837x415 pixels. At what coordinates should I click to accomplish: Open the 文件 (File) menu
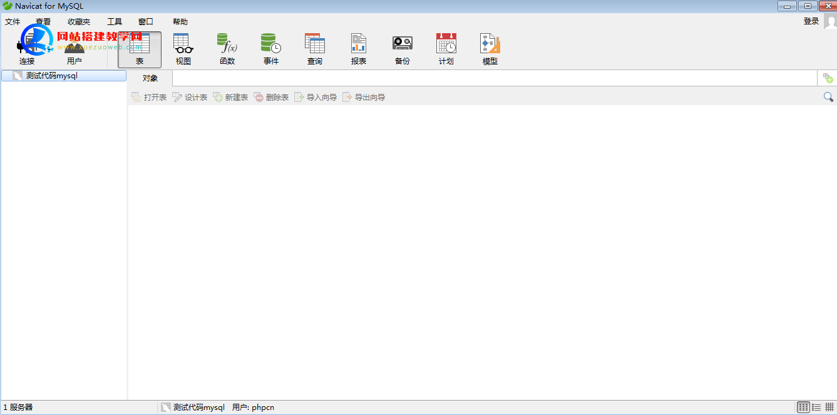click(x=13, y=22)
